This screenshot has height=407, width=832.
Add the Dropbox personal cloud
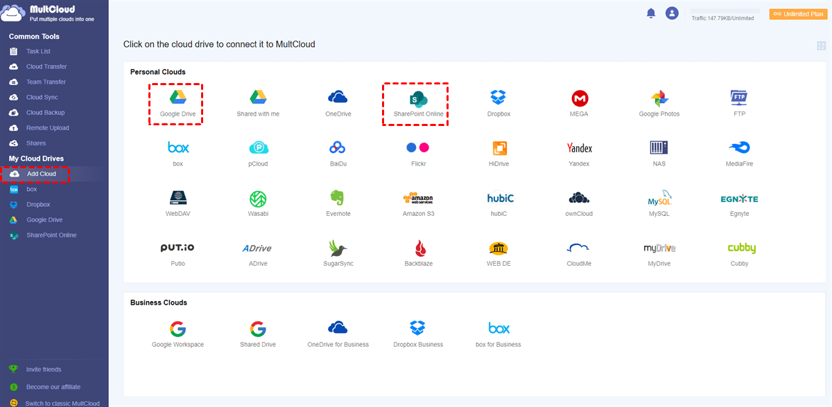pyautogui.click(x=499, y=98)
